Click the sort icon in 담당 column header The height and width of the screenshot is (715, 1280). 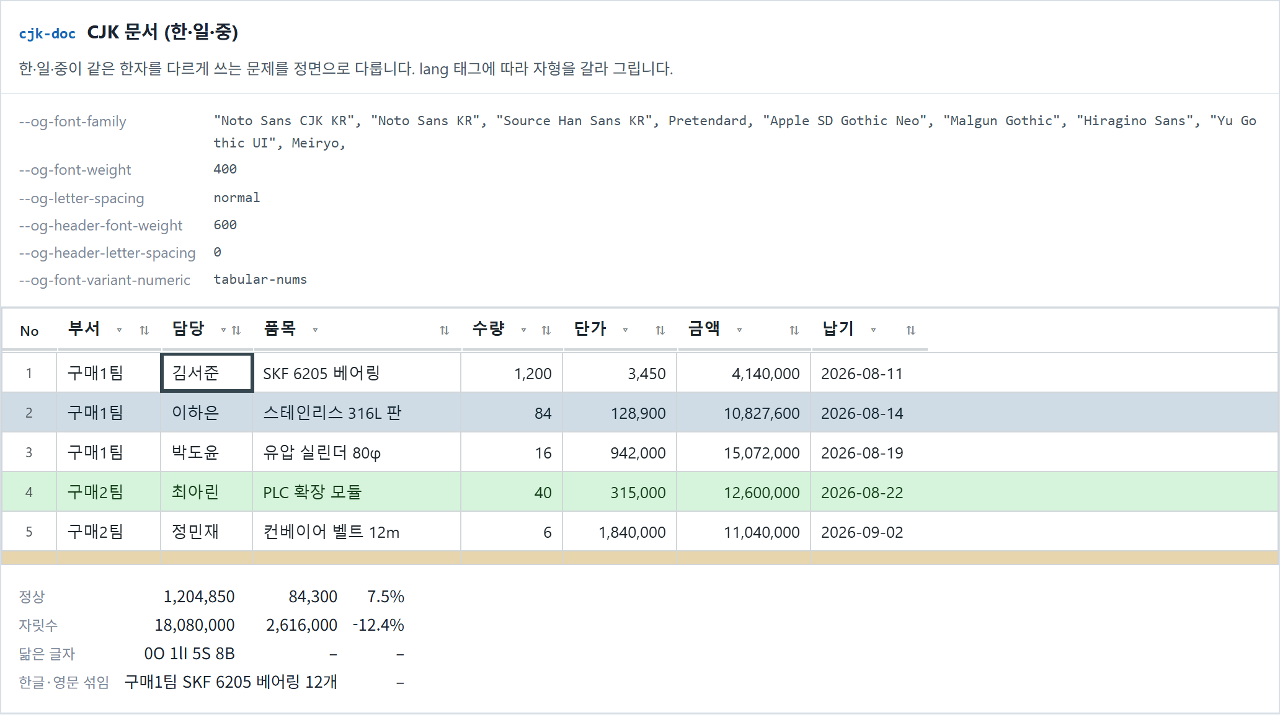pos(236,330)
